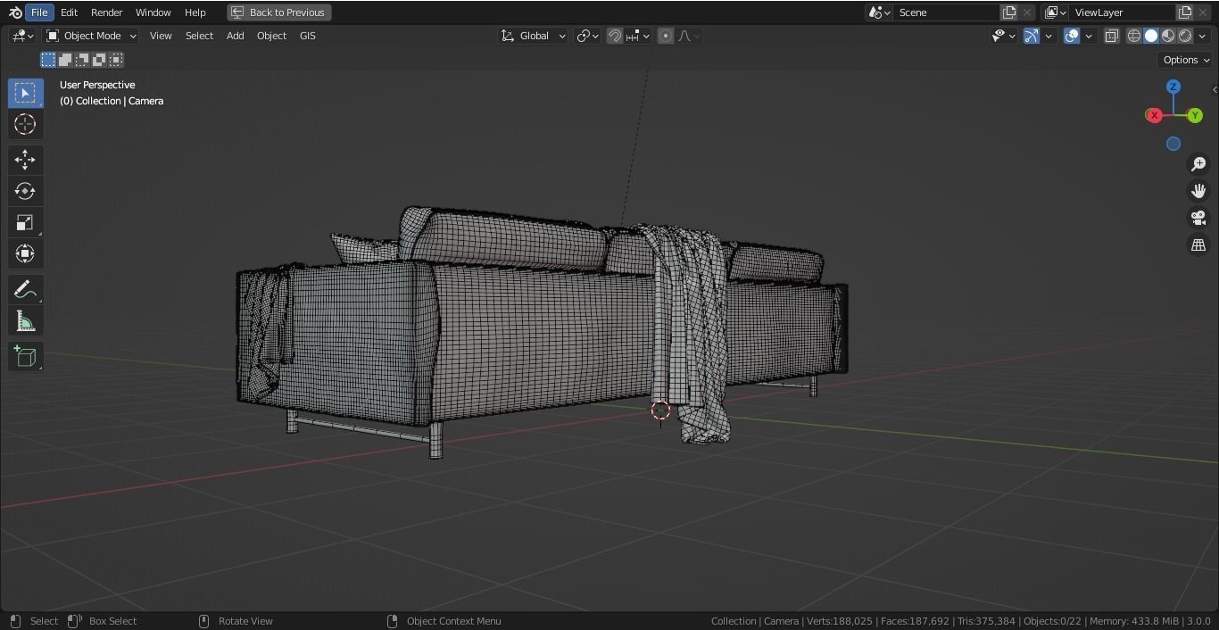Set selection mode to Subtract
This screenshot has width=1219, height=630.
click(x=82, y=60)
